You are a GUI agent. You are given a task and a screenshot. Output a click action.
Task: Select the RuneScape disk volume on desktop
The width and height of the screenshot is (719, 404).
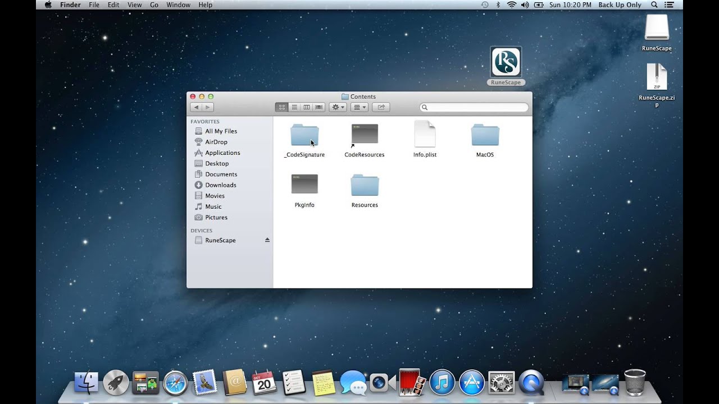(x=657, y=27)
